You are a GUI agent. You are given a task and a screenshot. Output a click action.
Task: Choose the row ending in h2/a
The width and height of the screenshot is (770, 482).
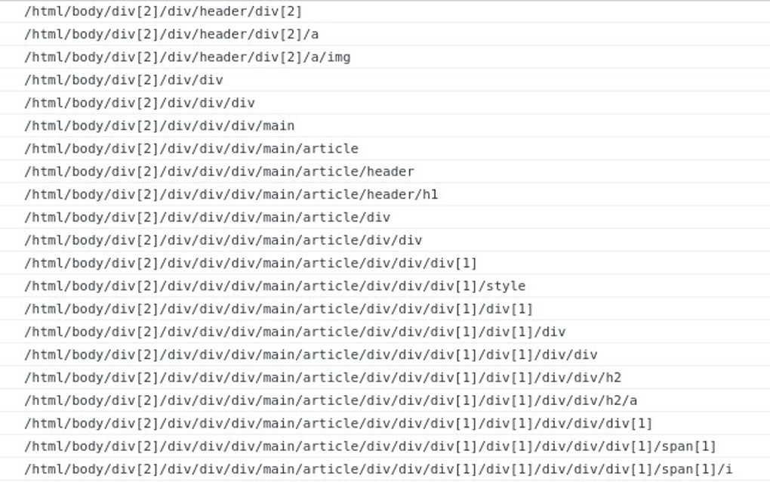385,400
